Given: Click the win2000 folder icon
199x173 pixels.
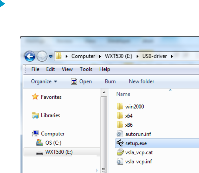Looking at the screenshot, I should pos(120,106).
